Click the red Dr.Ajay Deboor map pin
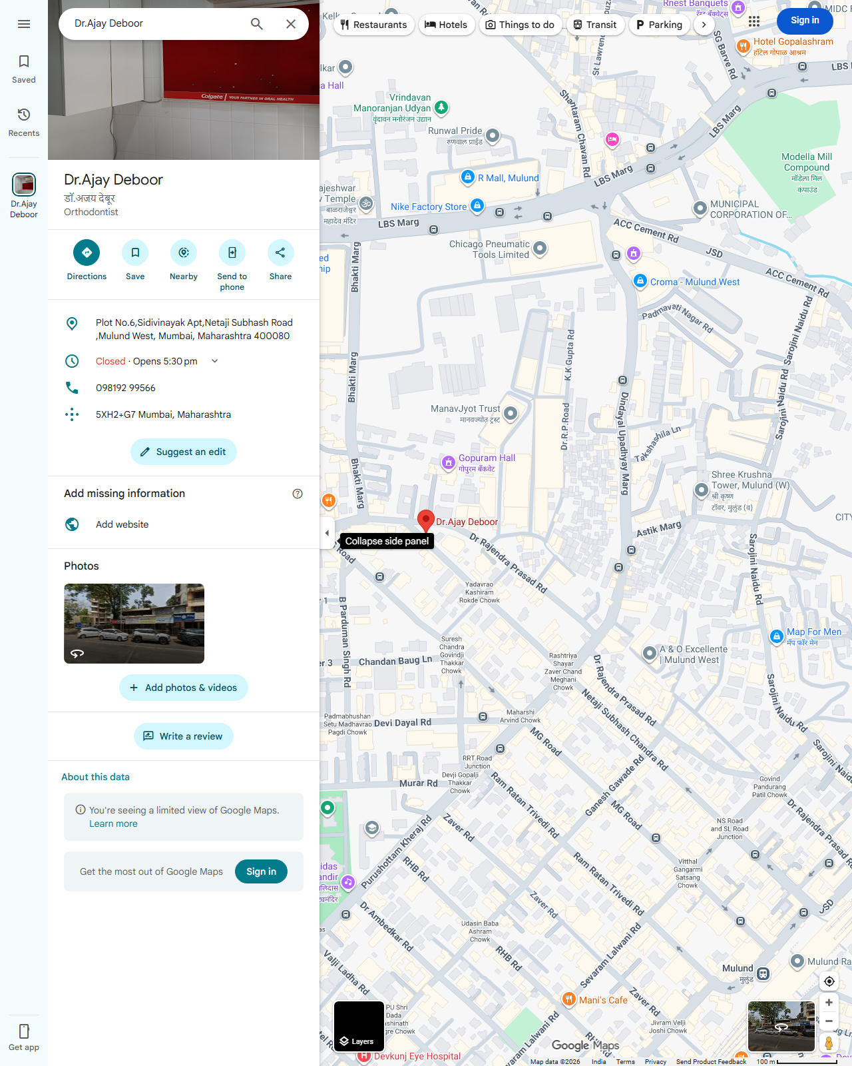The height and width of the screenshot is (1066, 852). (x=426, y=520)
